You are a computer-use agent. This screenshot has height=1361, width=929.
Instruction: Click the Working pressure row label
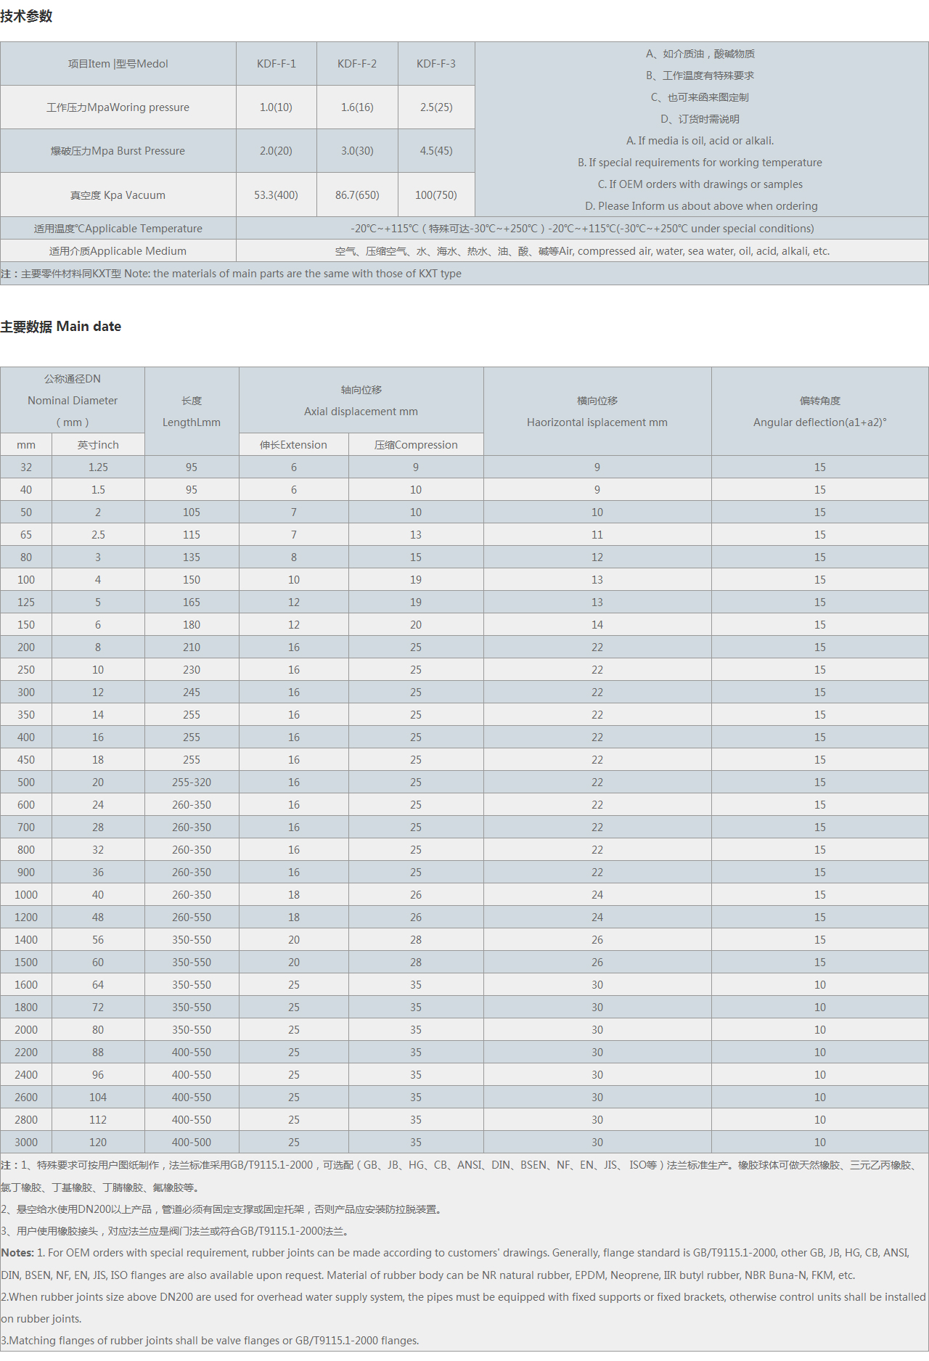(118, 107)
